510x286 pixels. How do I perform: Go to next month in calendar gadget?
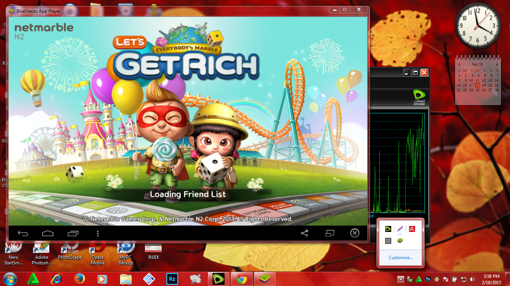497,65
